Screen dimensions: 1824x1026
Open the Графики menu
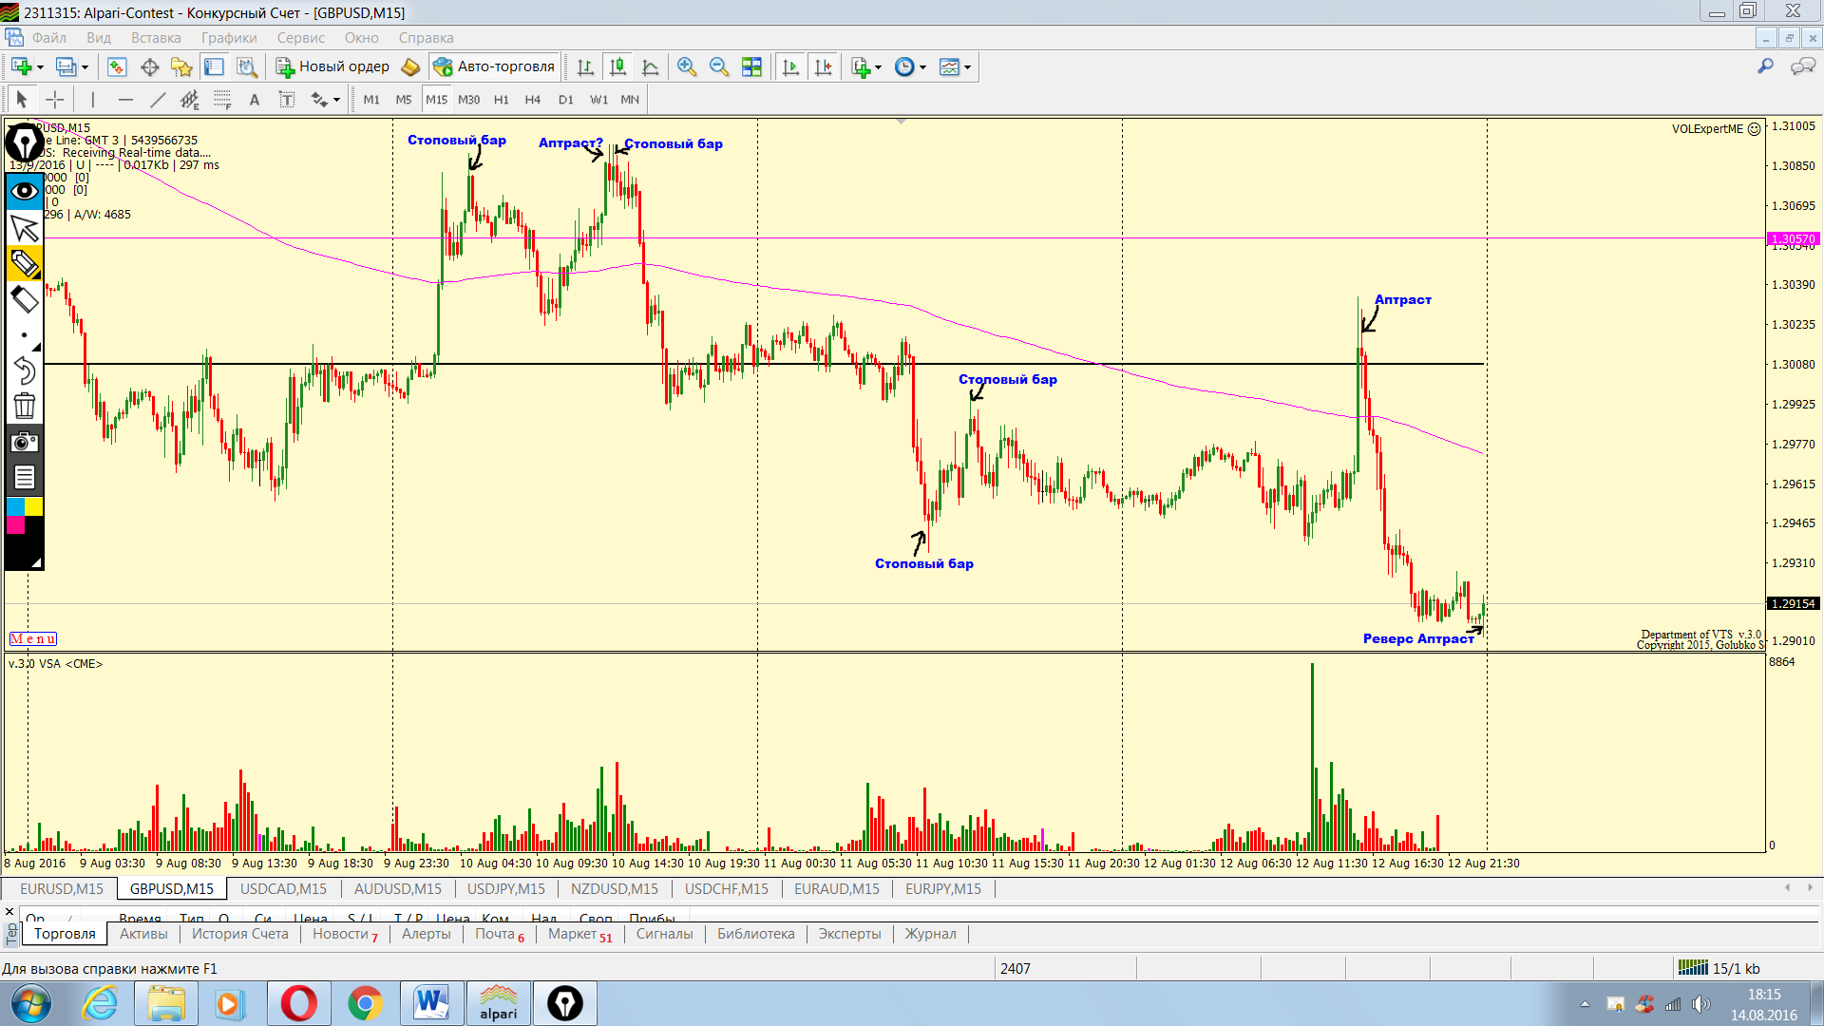tap(229, 38)
